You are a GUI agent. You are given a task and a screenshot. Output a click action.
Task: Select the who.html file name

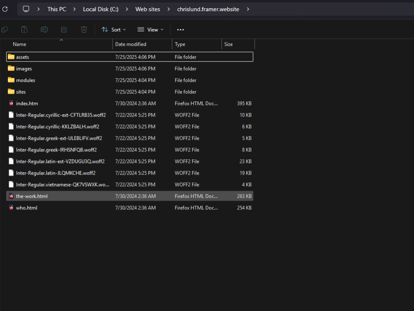click(x=26, y=208)
